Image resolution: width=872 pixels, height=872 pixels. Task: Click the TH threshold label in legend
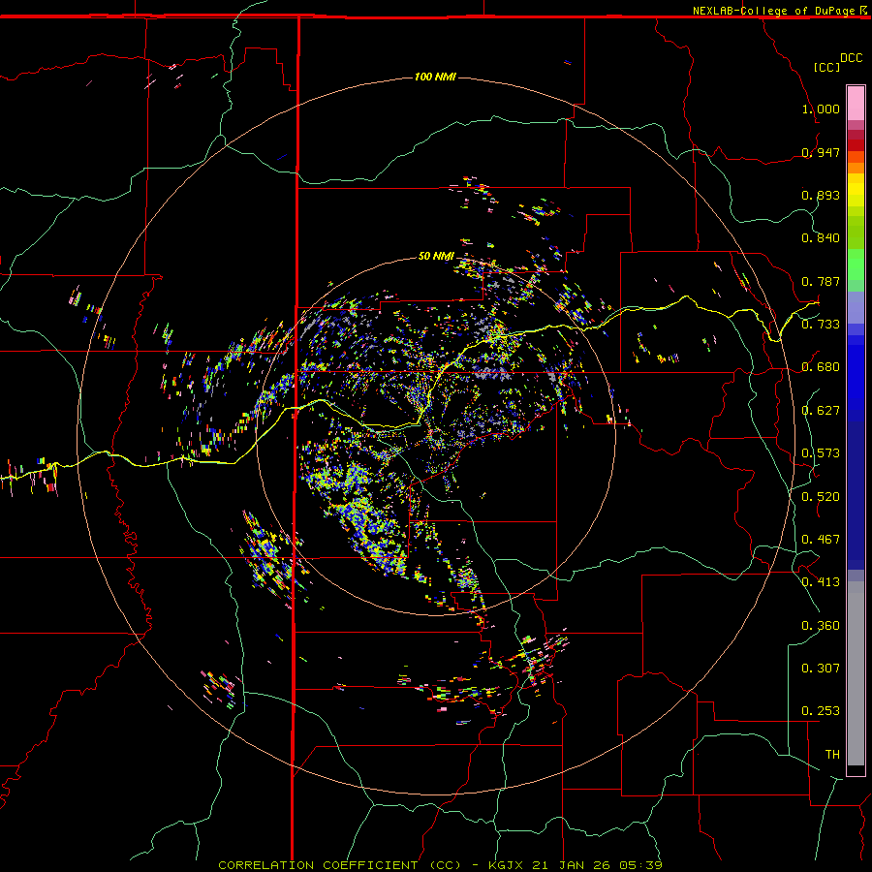832,755
